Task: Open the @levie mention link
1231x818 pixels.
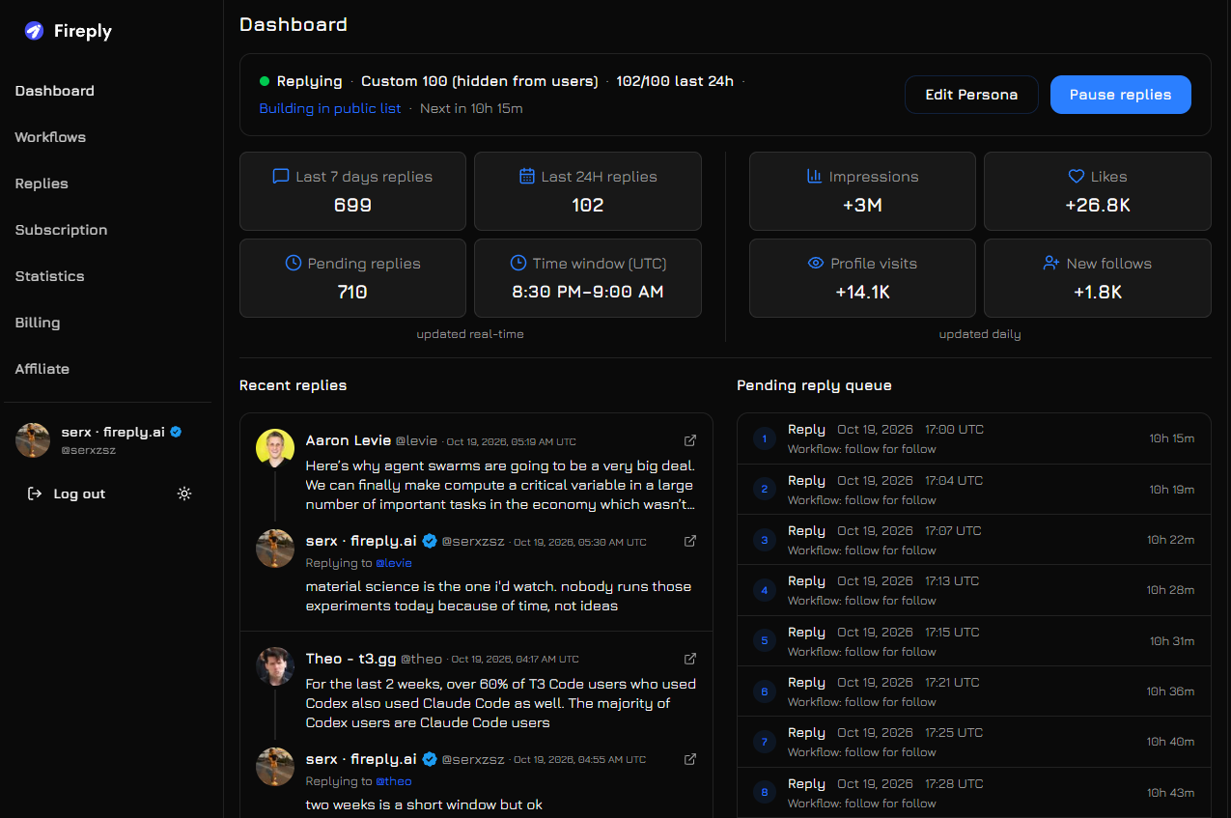Action: coord(394,563)
